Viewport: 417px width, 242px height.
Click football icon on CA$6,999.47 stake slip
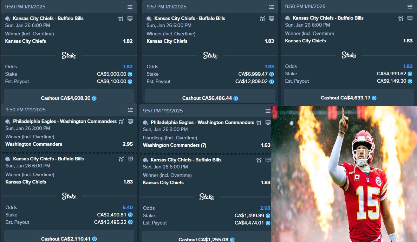149,19
